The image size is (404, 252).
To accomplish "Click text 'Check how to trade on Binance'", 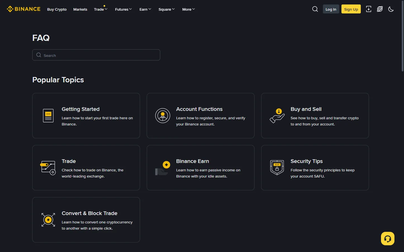I will point(89,170).
